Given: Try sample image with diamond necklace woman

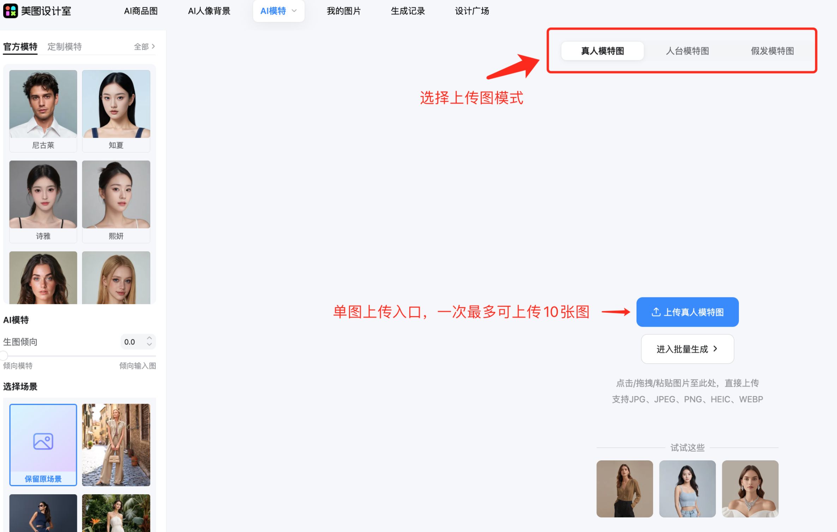Looking at the screenshot, I should tap(750, 489).
